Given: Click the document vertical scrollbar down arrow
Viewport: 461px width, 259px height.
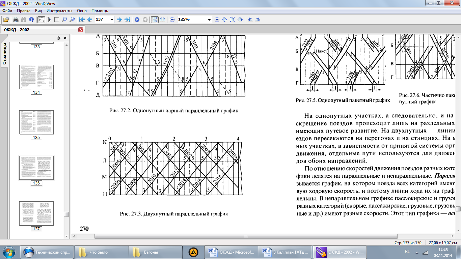Looking at the screenshot, I should pyautogui.click(x=458, y=231).
